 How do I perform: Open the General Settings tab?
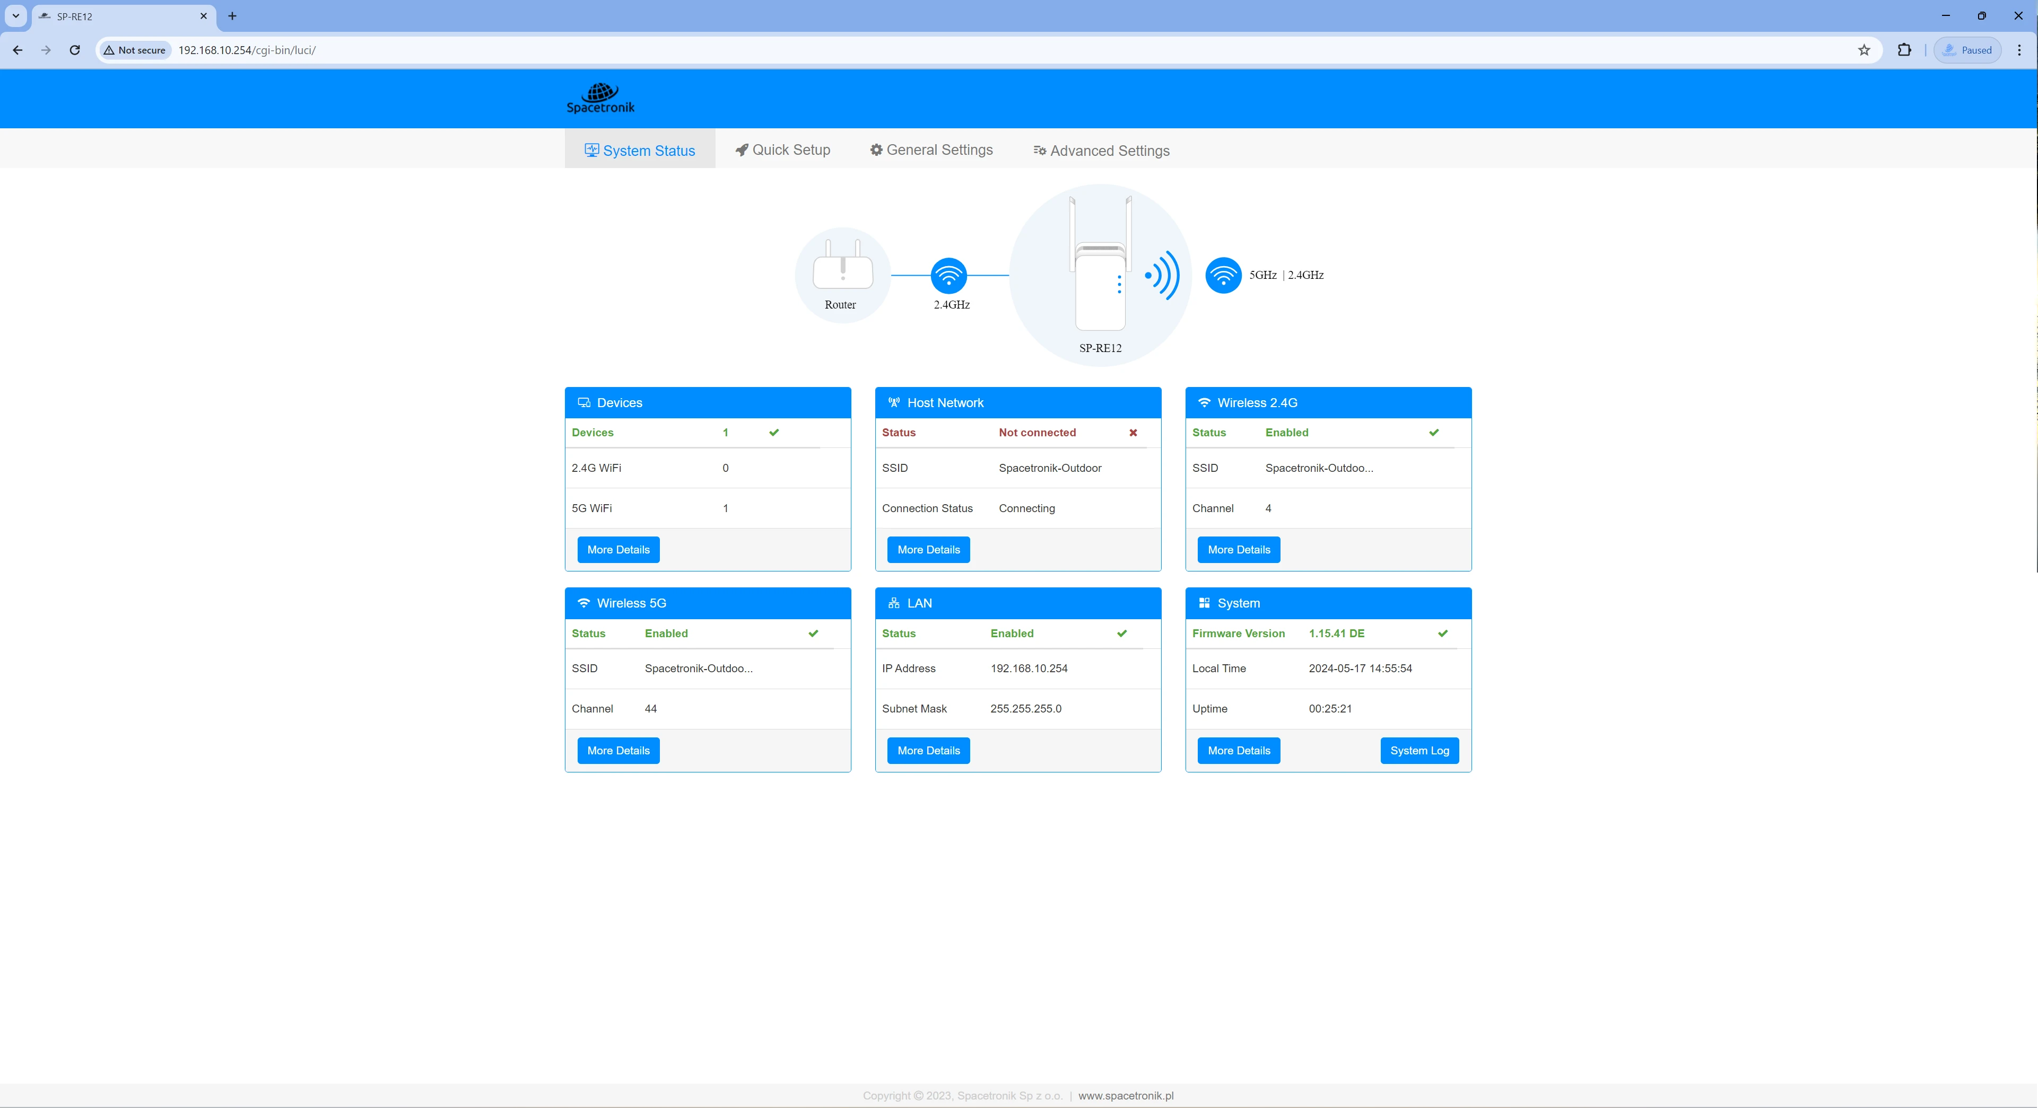tap(931, 150)
